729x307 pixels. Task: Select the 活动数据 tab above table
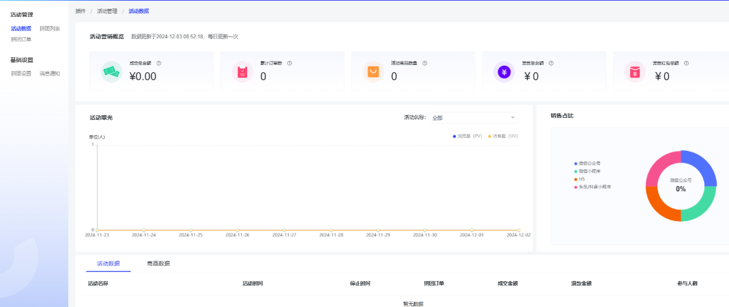[108, 263]
